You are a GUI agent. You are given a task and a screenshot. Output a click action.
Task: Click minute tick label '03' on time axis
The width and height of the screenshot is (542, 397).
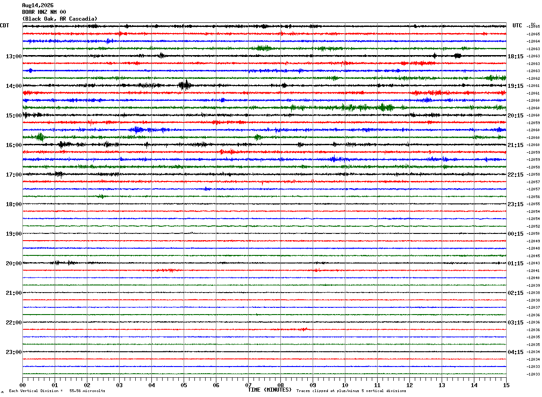point(119,385)
